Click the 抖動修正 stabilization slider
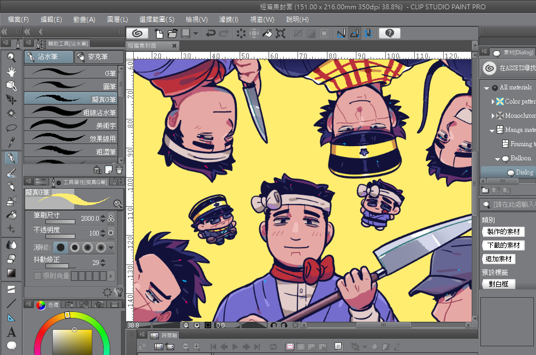This screenshot has width=536, height=355. pos(60,266)
